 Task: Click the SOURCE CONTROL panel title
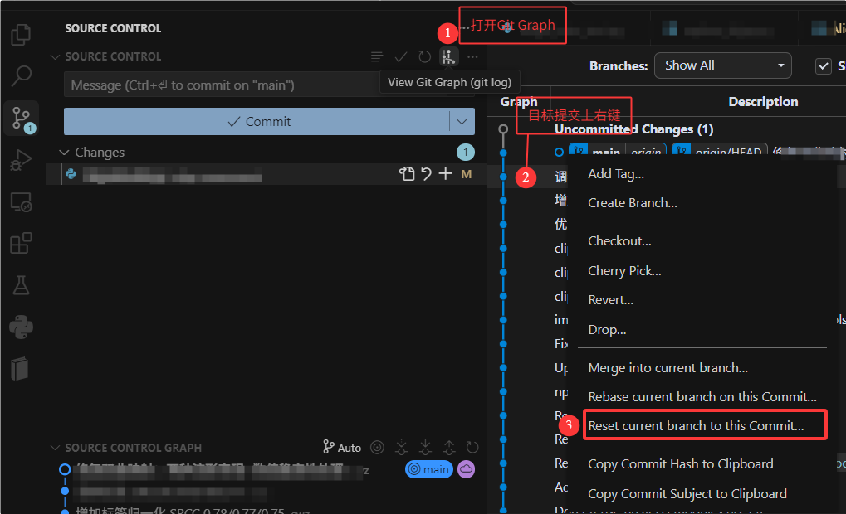113,28
